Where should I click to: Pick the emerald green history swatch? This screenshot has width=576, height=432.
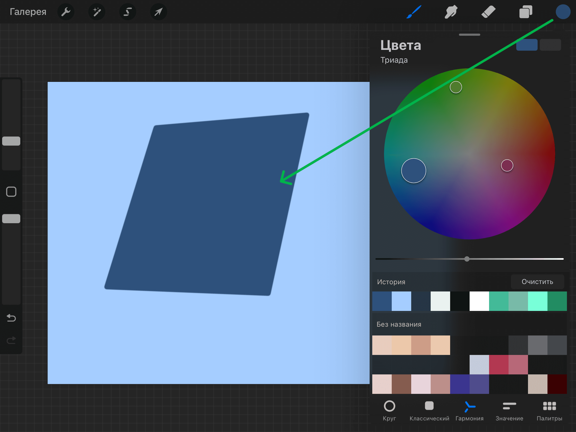[x=557, y=301]
